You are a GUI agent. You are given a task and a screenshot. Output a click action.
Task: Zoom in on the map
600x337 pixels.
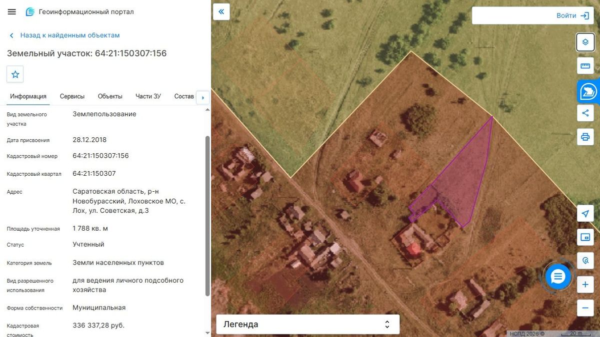click(x=585, y=285)
